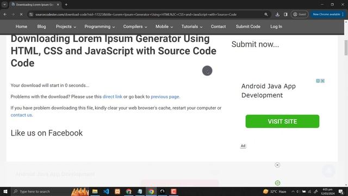Open File Explorer from the taskbar
Viewport: 348px width, 196px height.
pyautogui.click(x=95, y=191)
